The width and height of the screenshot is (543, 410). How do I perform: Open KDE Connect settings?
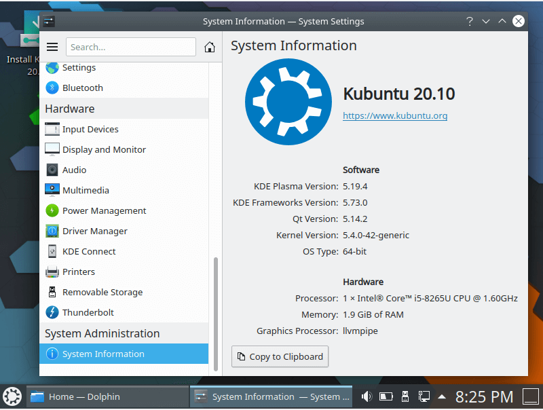pos(89,251)
